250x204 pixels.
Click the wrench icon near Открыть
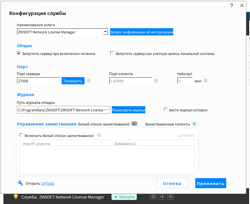(20, 183)
